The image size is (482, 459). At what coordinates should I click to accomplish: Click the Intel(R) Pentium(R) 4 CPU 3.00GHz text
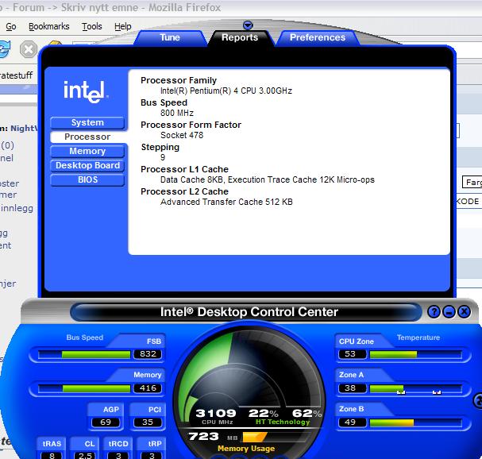pos(226,91)
